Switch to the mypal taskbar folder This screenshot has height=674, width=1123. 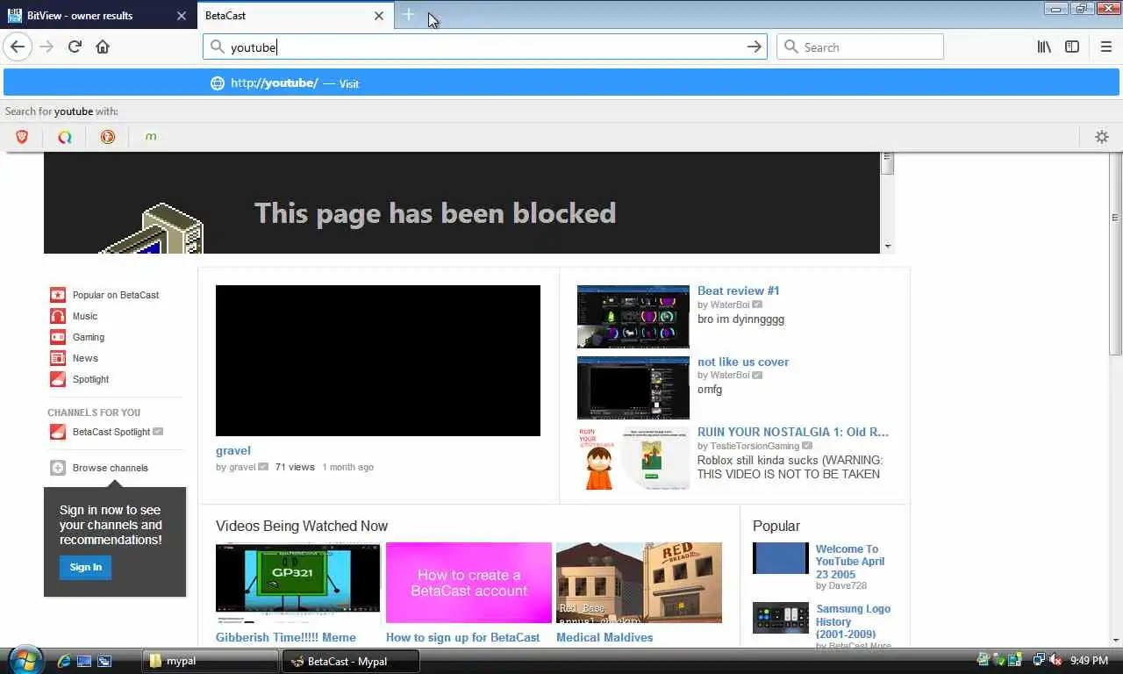click(209, 661)
